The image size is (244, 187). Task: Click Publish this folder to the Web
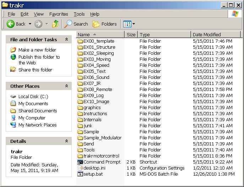[x=39, y=60]
